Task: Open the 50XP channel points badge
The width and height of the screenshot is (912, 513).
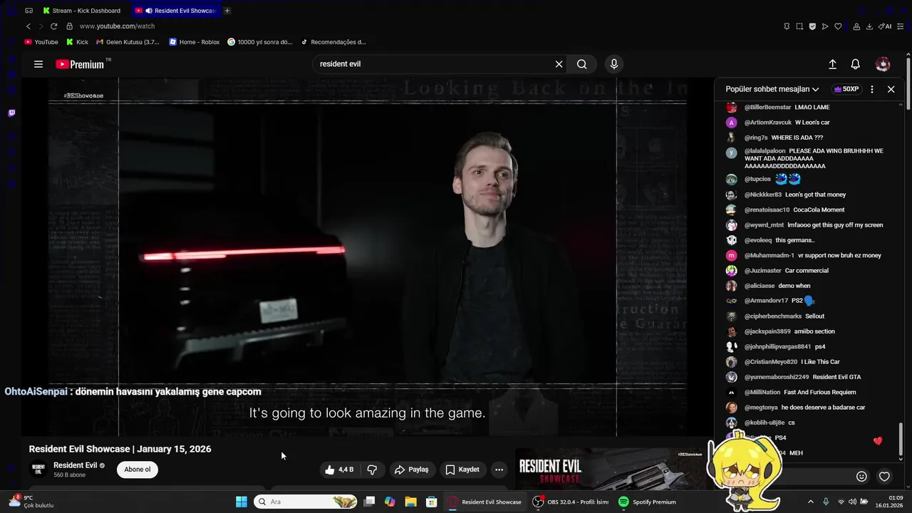Action: click(846, 89)
